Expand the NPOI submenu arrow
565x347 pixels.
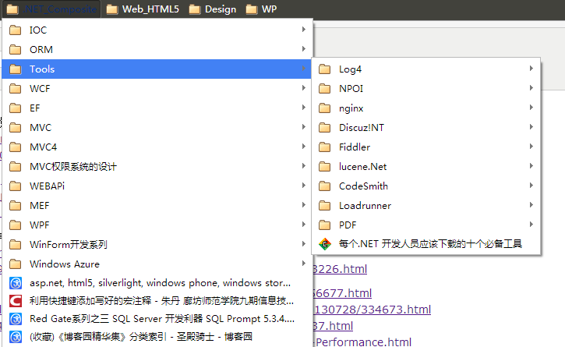click(x=531, y=87)
